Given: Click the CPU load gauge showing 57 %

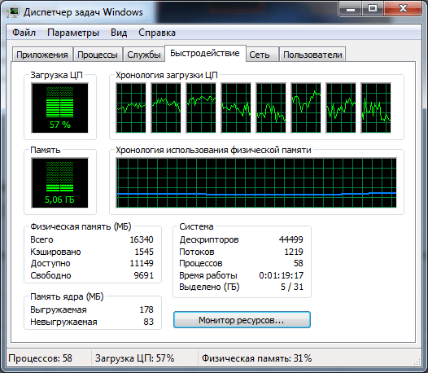Looking at the screenshot, I should (59, 108).
